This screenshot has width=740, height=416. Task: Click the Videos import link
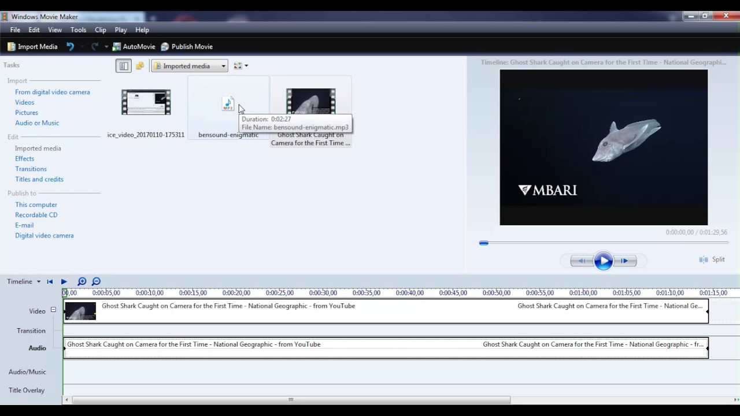pos(25,102)
